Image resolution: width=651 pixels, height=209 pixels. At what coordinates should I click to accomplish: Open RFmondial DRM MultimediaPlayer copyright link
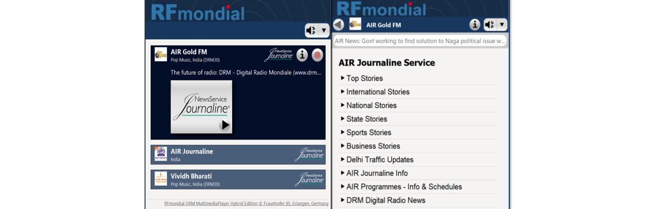point(247,203)
